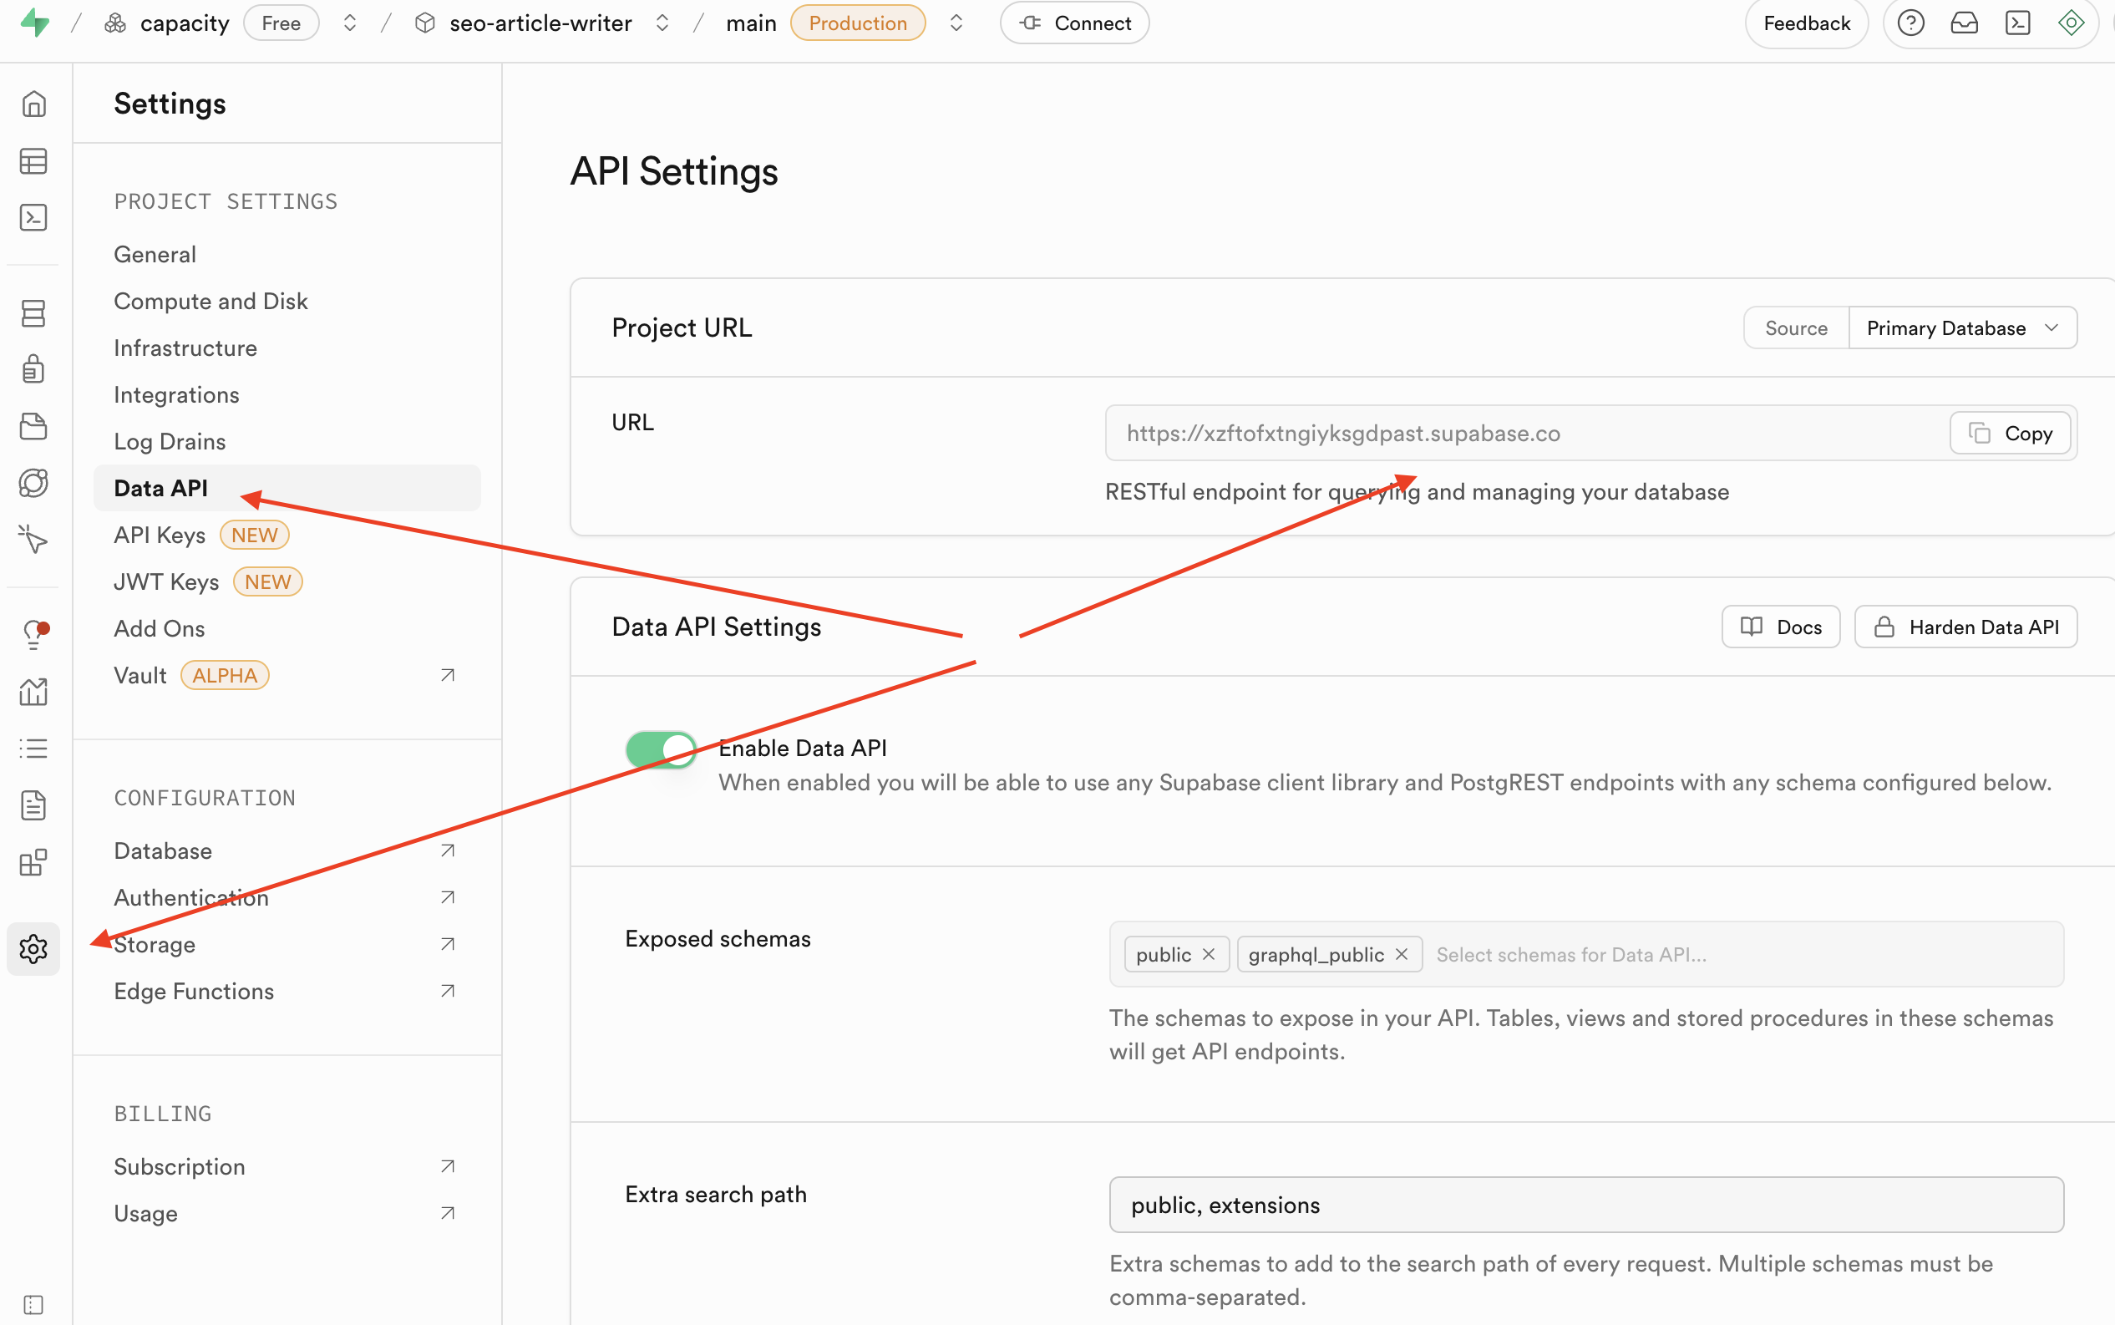The image size is (2115, 1325).
Task: Click the Free plan badge
Action: point(281,23)
